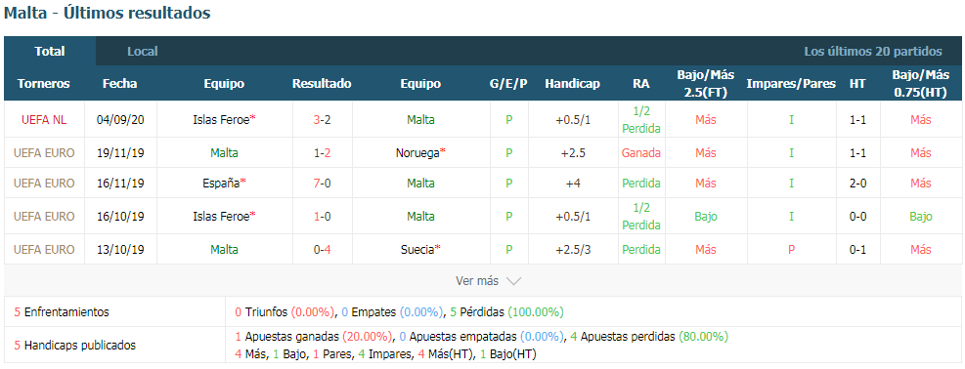
Task: Click the 3-2 match result
Action: 322,120
